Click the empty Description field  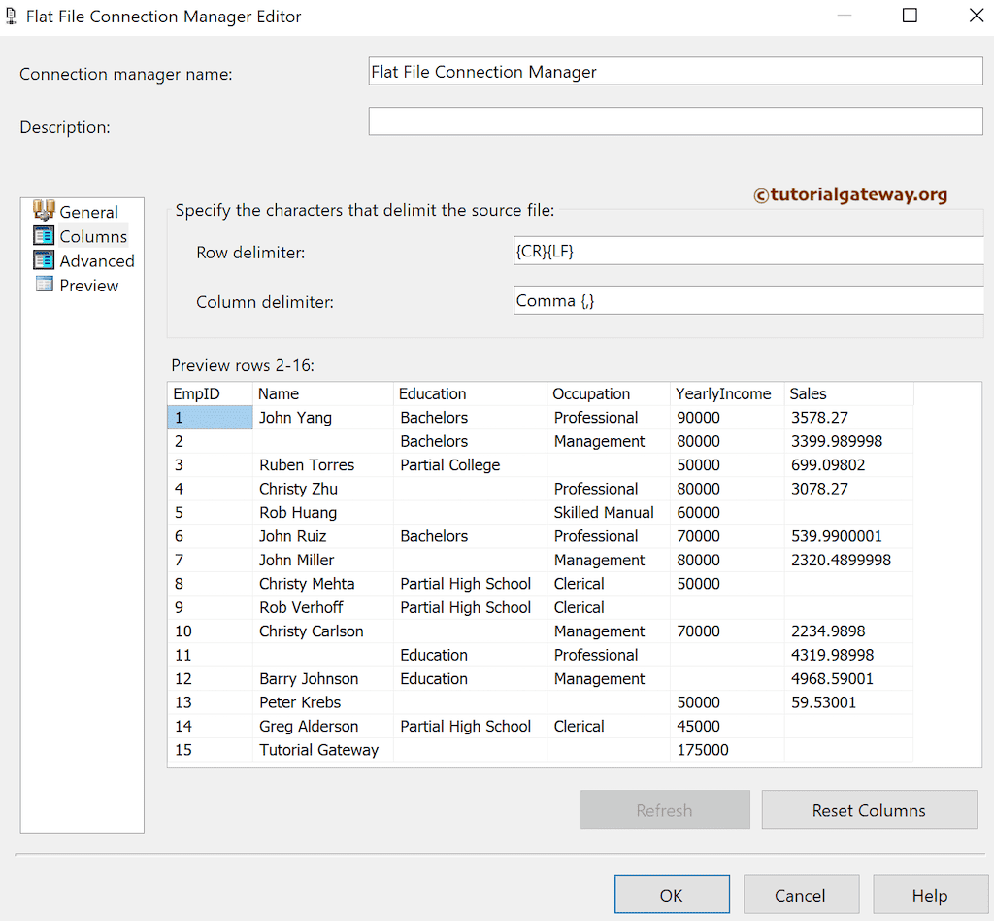[x=675, y=120]
